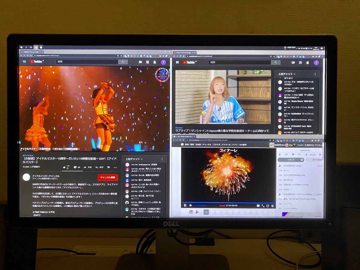Adjust the Niconico player volume slider
This screenshot has width=360, height=270.
click(200, 205)
